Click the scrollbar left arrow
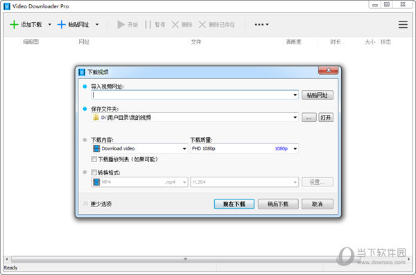Viewport: 416px width, 275px height. click(7, 259)
